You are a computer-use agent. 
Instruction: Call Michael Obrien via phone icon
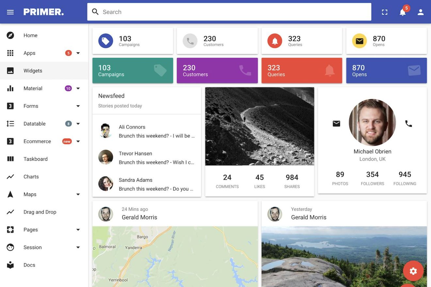coord(408,123)
